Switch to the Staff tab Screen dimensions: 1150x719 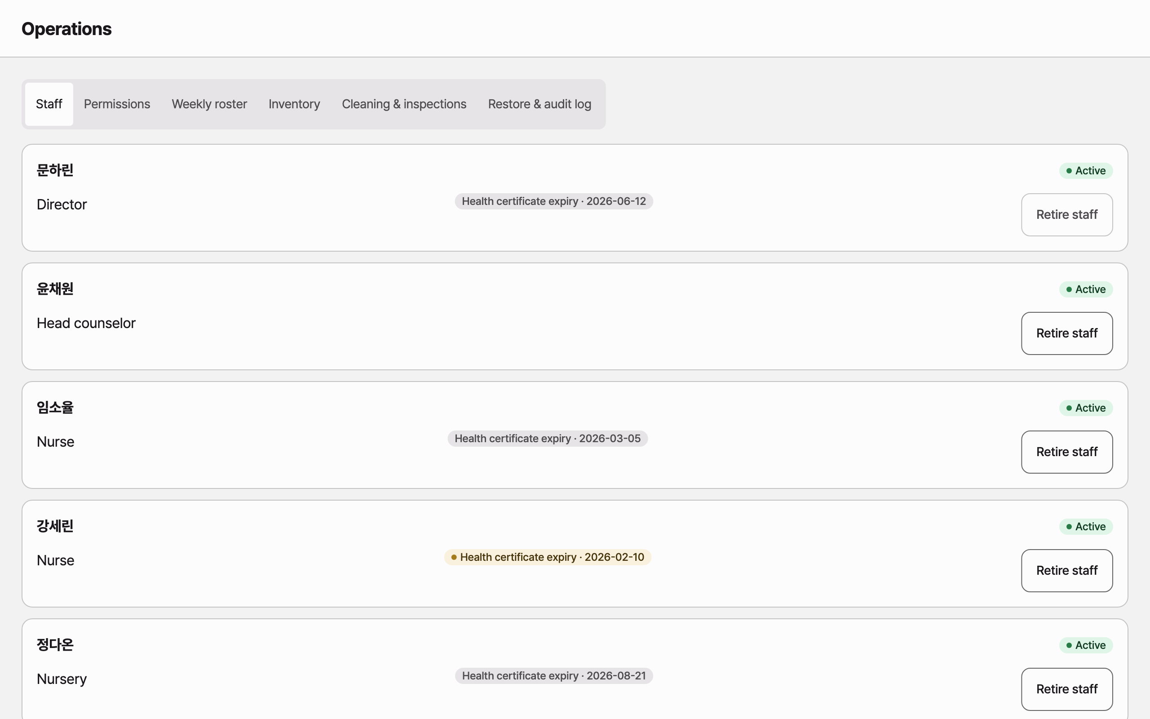point(49,104)
